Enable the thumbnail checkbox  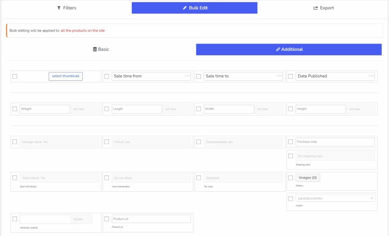click(15, 76)
